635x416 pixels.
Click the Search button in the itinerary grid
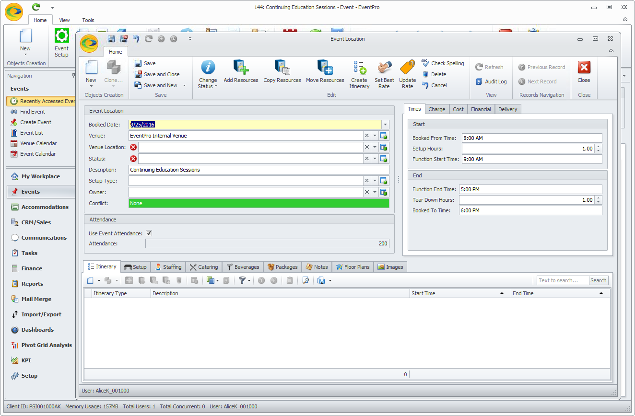[598, 280]
